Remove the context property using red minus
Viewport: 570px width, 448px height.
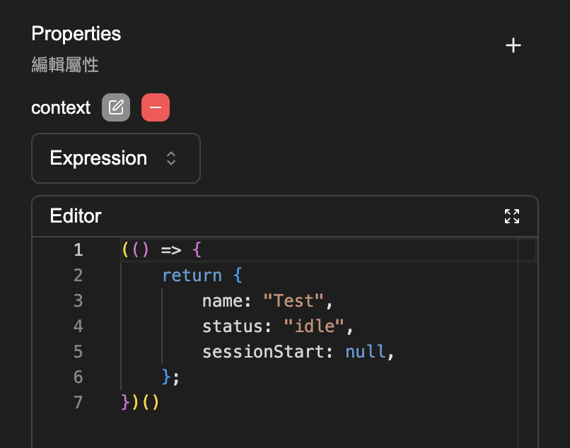coord(156,107)
